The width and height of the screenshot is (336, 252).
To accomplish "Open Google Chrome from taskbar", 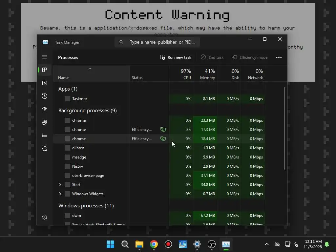I will [x=154, y=244].
